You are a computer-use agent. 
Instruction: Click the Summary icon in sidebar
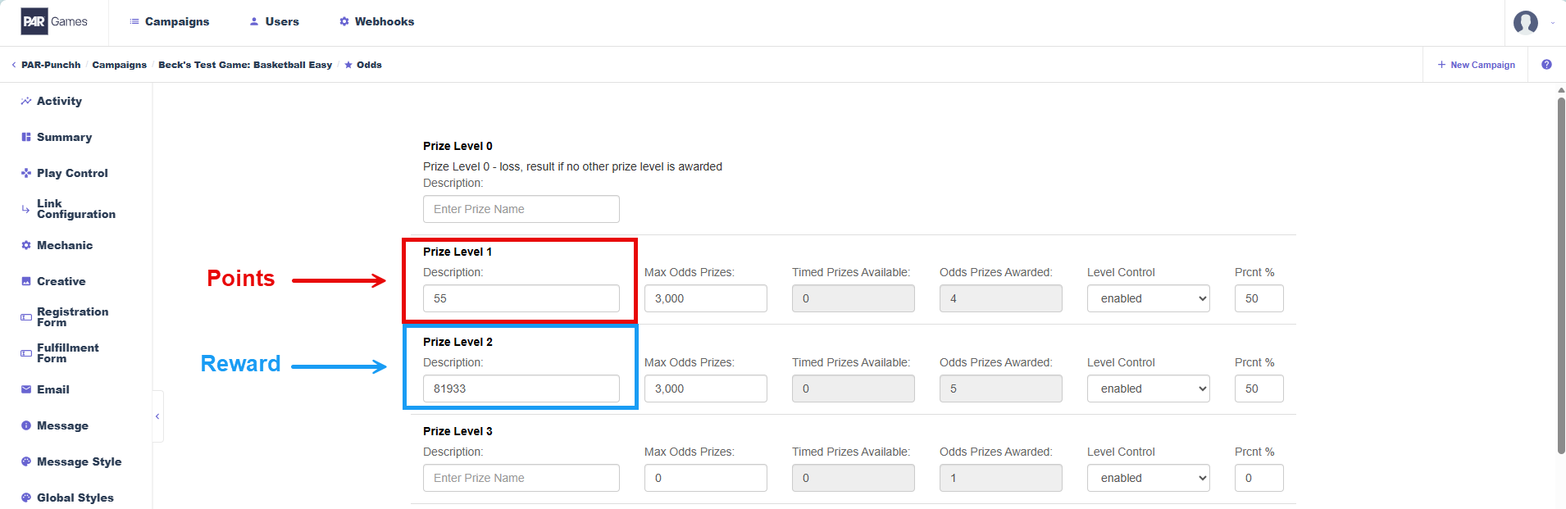26,137
